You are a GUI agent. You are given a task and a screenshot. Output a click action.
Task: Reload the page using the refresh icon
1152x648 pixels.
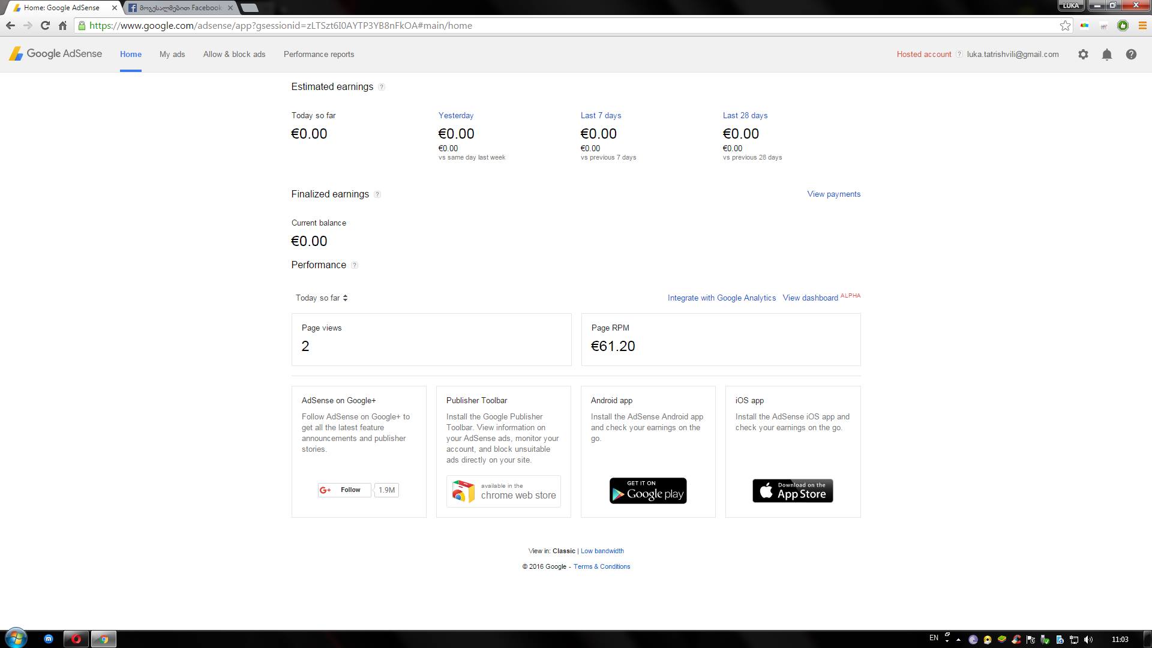45,26
